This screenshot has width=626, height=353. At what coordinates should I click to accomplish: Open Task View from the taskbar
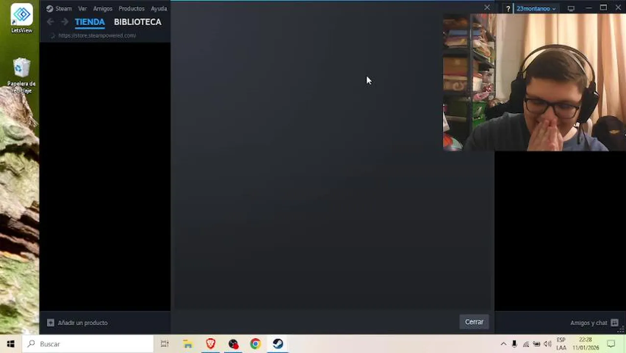tap(165, 344)
